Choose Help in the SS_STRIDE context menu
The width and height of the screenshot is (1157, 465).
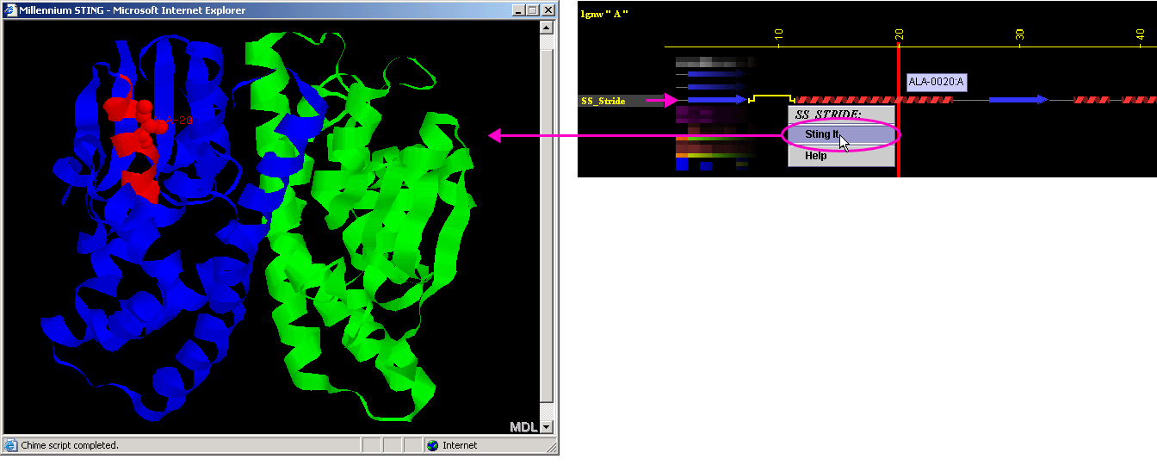tap(840, 156)
